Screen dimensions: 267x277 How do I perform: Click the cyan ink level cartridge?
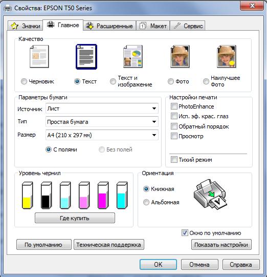[122, 196]
